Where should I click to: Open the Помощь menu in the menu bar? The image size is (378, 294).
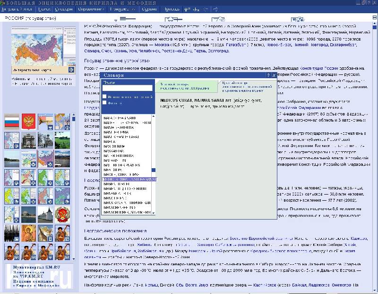(x=172, y=9)
